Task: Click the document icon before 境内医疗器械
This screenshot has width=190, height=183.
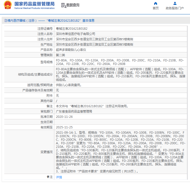Action: tap(6, 20)
